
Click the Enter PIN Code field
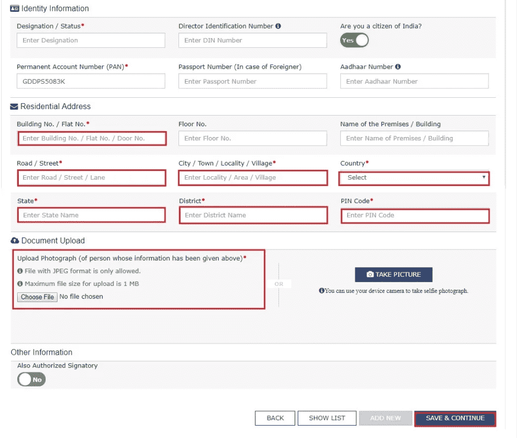click(415, 216)
